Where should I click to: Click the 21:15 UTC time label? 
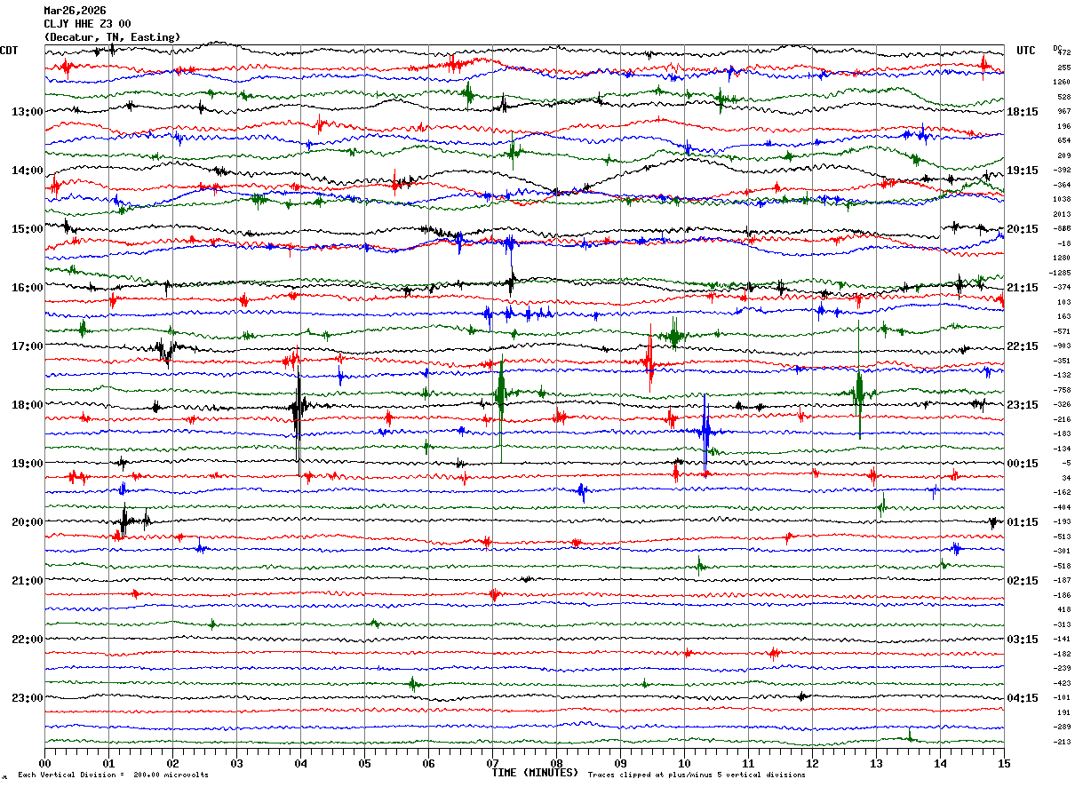(1023, 288)
